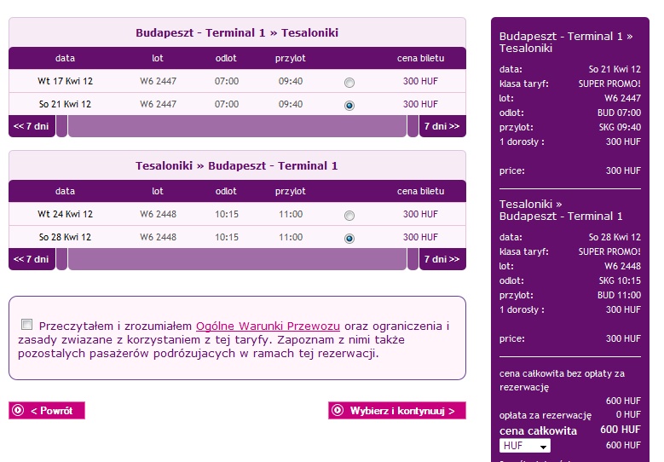Select the So 28 Kwi 12 return radio
The image size is (664, 462).
349,239
